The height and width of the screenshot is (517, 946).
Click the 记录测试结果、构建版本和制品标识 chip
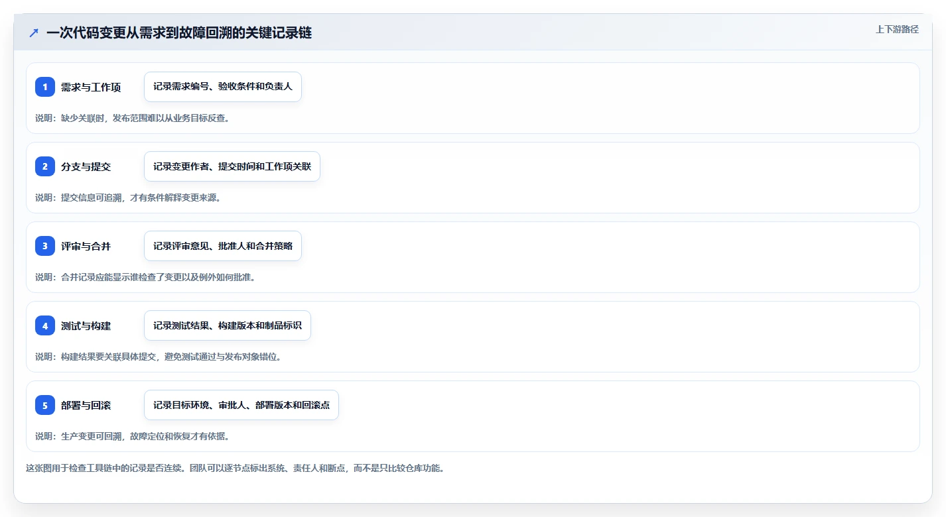228,325
